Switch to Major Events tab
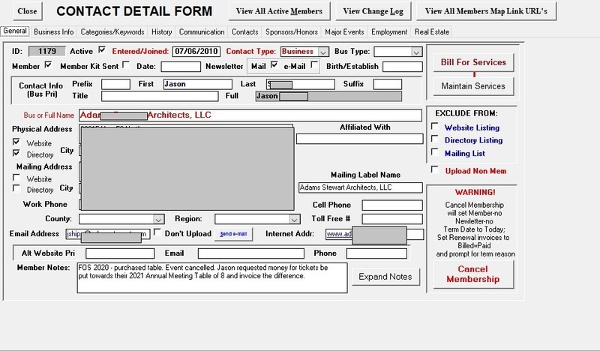Screen dimensions: 600x351 pos(344,31)
